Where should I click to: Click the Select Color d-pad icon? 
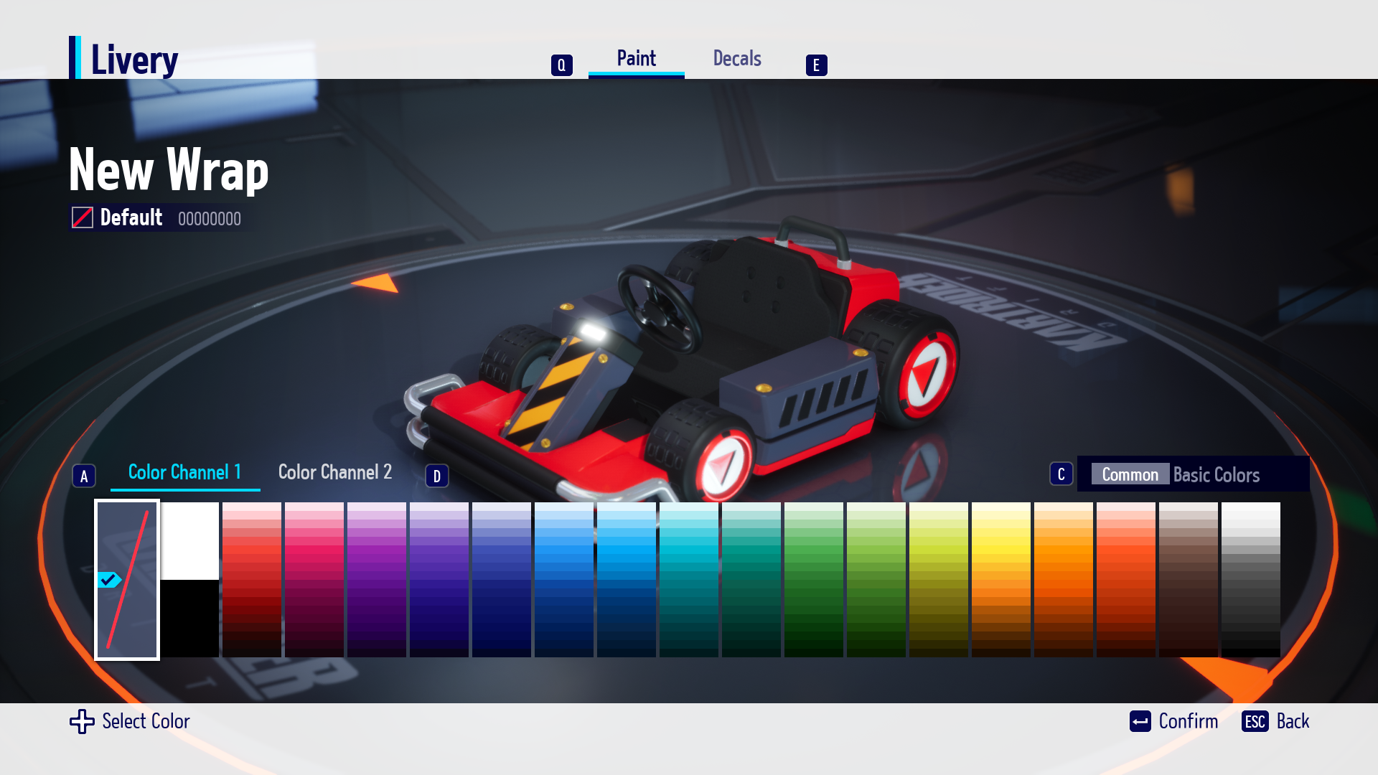click(82, 721)
